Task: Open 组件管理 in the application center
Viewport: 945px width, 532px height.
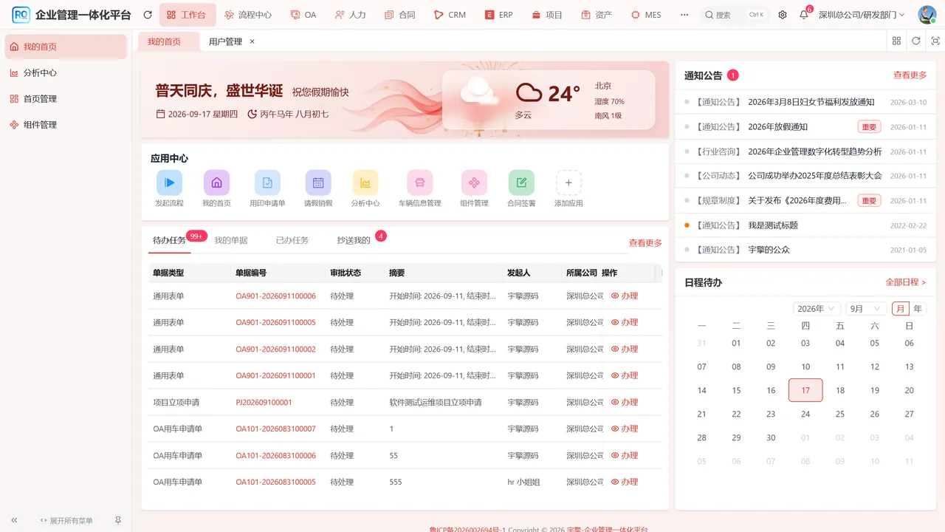Action: [474, 183]
